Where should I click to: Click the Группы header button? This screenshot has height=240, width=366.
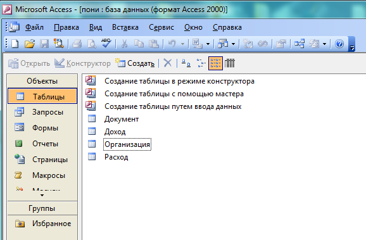pyautogui.click(x=42, y=208)
